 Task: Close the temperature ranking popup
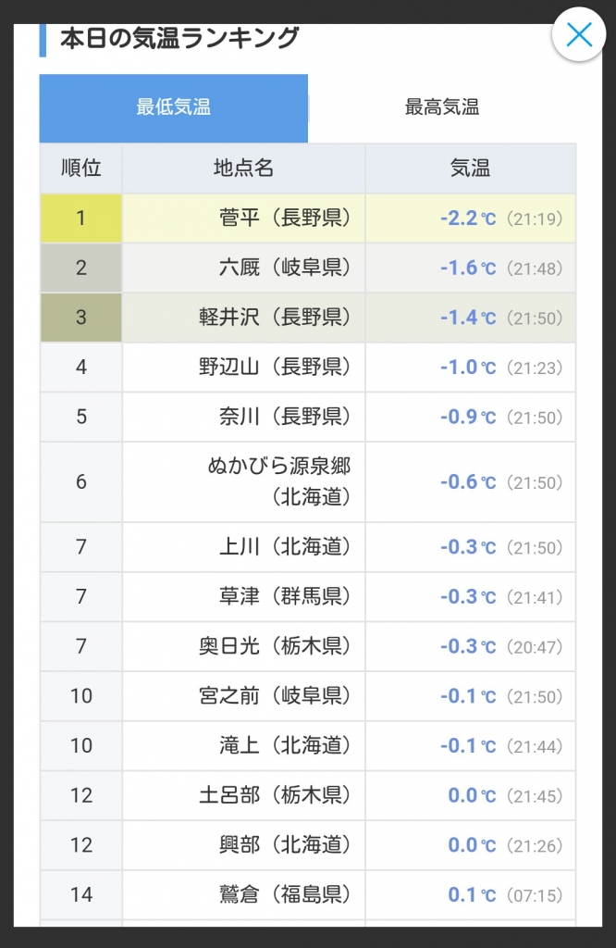[x=578, y=35]
